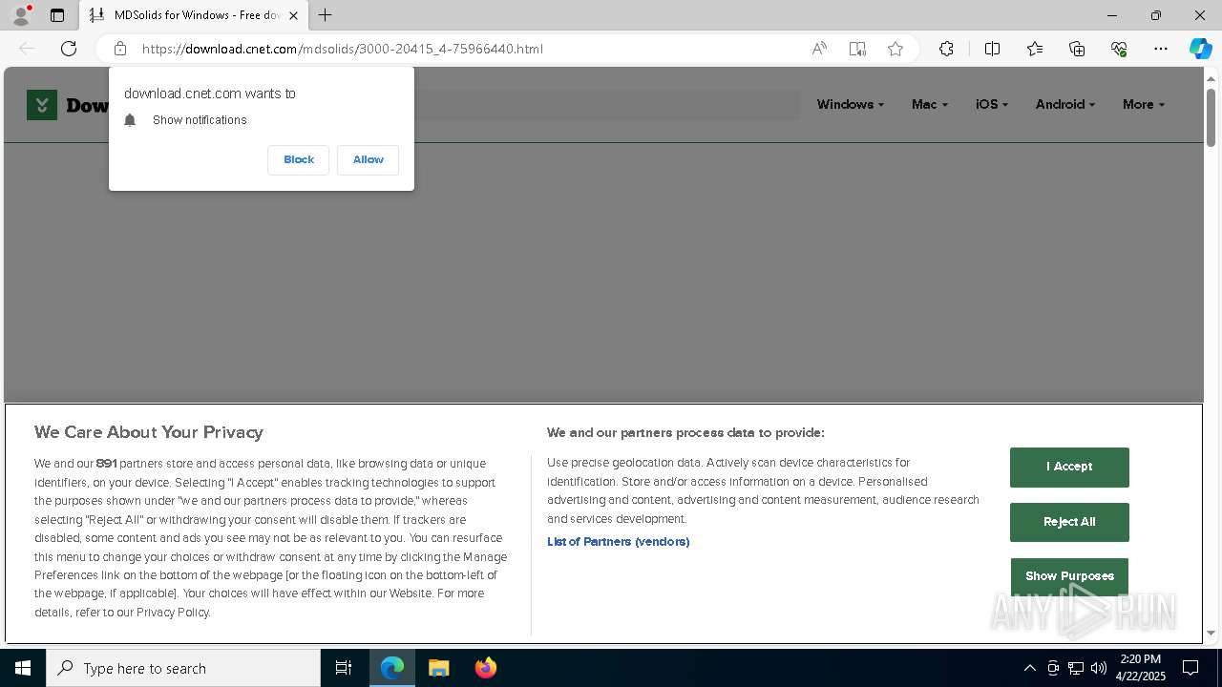
Task: Open the Favorites list
Action: pos(1035,49)
